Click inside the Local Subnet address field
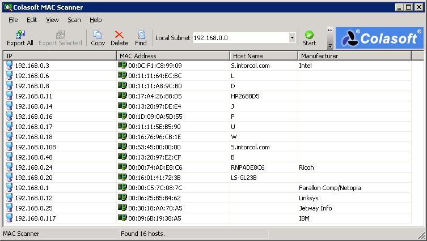 [240, 38]
